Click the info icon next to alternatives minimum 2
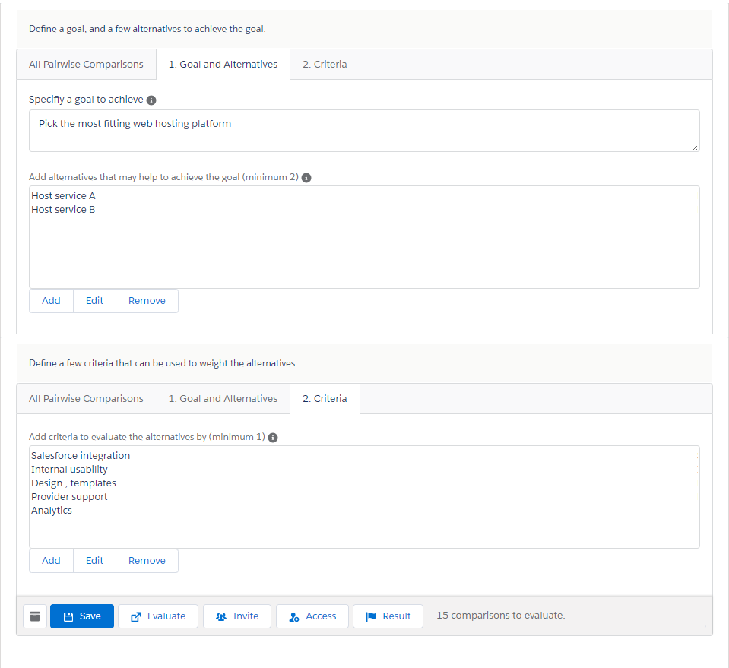The image size is (729, 668). point(306,178)
